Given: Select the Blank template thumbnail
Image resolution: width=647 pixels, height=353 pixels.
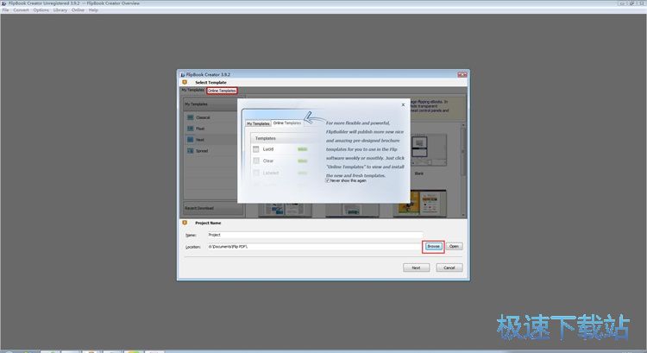Looking at the screenshot, I should coord(428,150).
